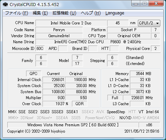Screen dimensions: 166x140
Task: Click the Original System Bus 800.00
Action: [x=76, y=92]
